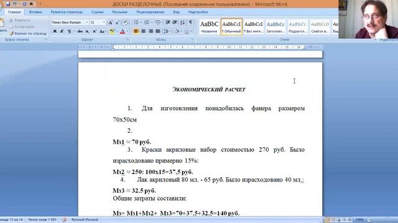Open the change case (Аа) dropdown

pos(103,32)
